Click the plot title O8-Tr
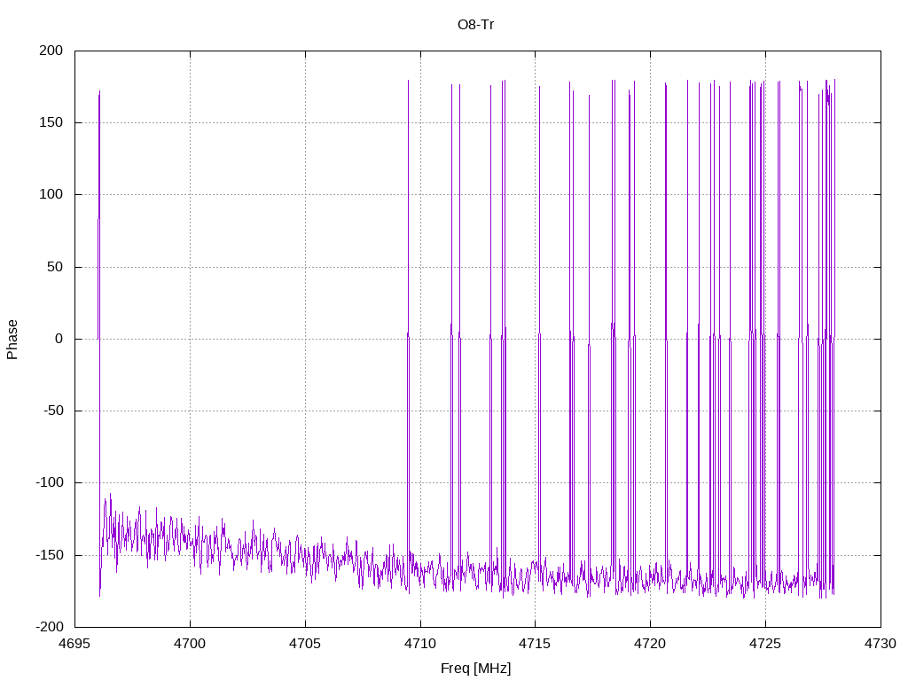Image resolution: width=908 pixels, height=681 pixels. point(475,25)
